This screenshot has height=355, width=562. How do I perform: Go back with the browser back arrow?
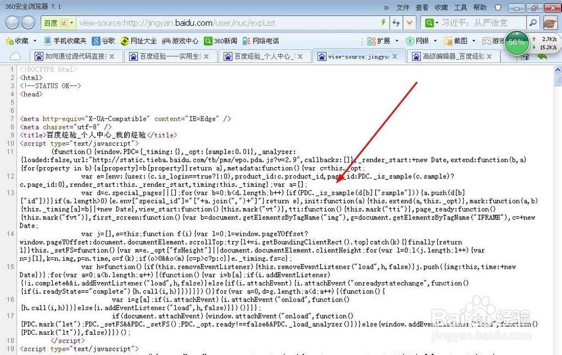[x=12, y=23]
